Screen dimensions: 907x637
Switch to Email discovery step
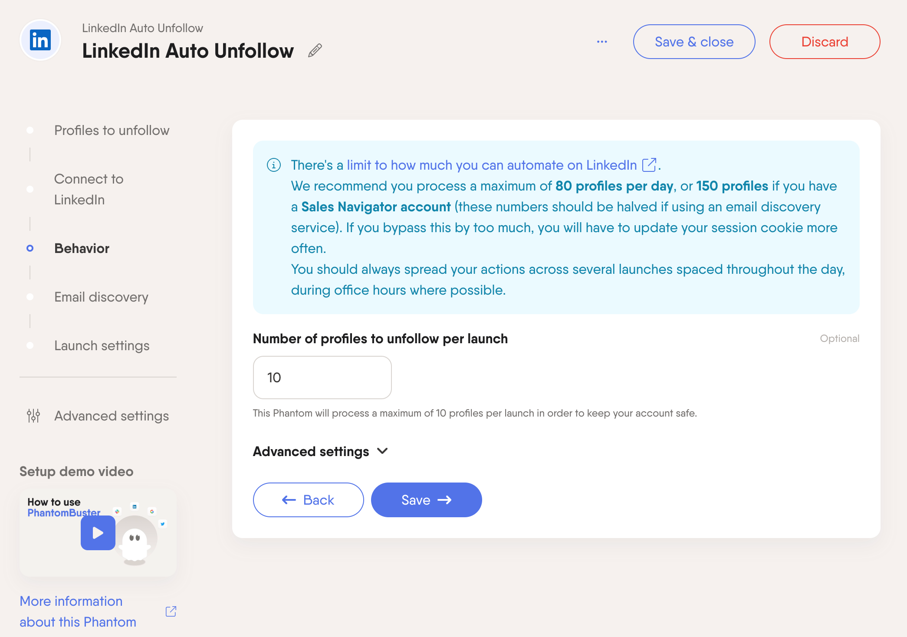[x=101, y=297]
